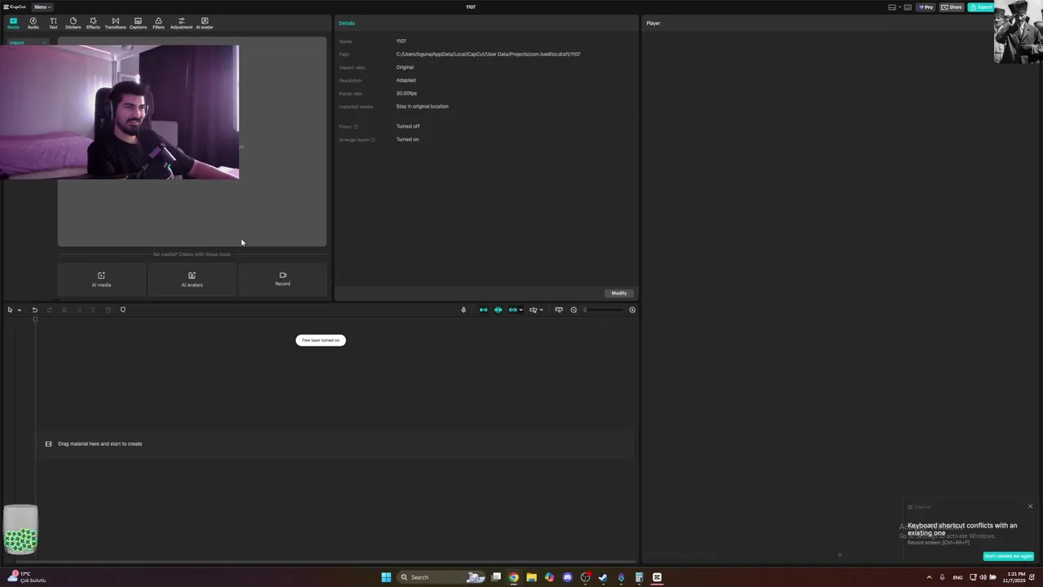The height and width of the screenshot is (587, 1043).
Task: Click the Record button
Action: (283, 279)
